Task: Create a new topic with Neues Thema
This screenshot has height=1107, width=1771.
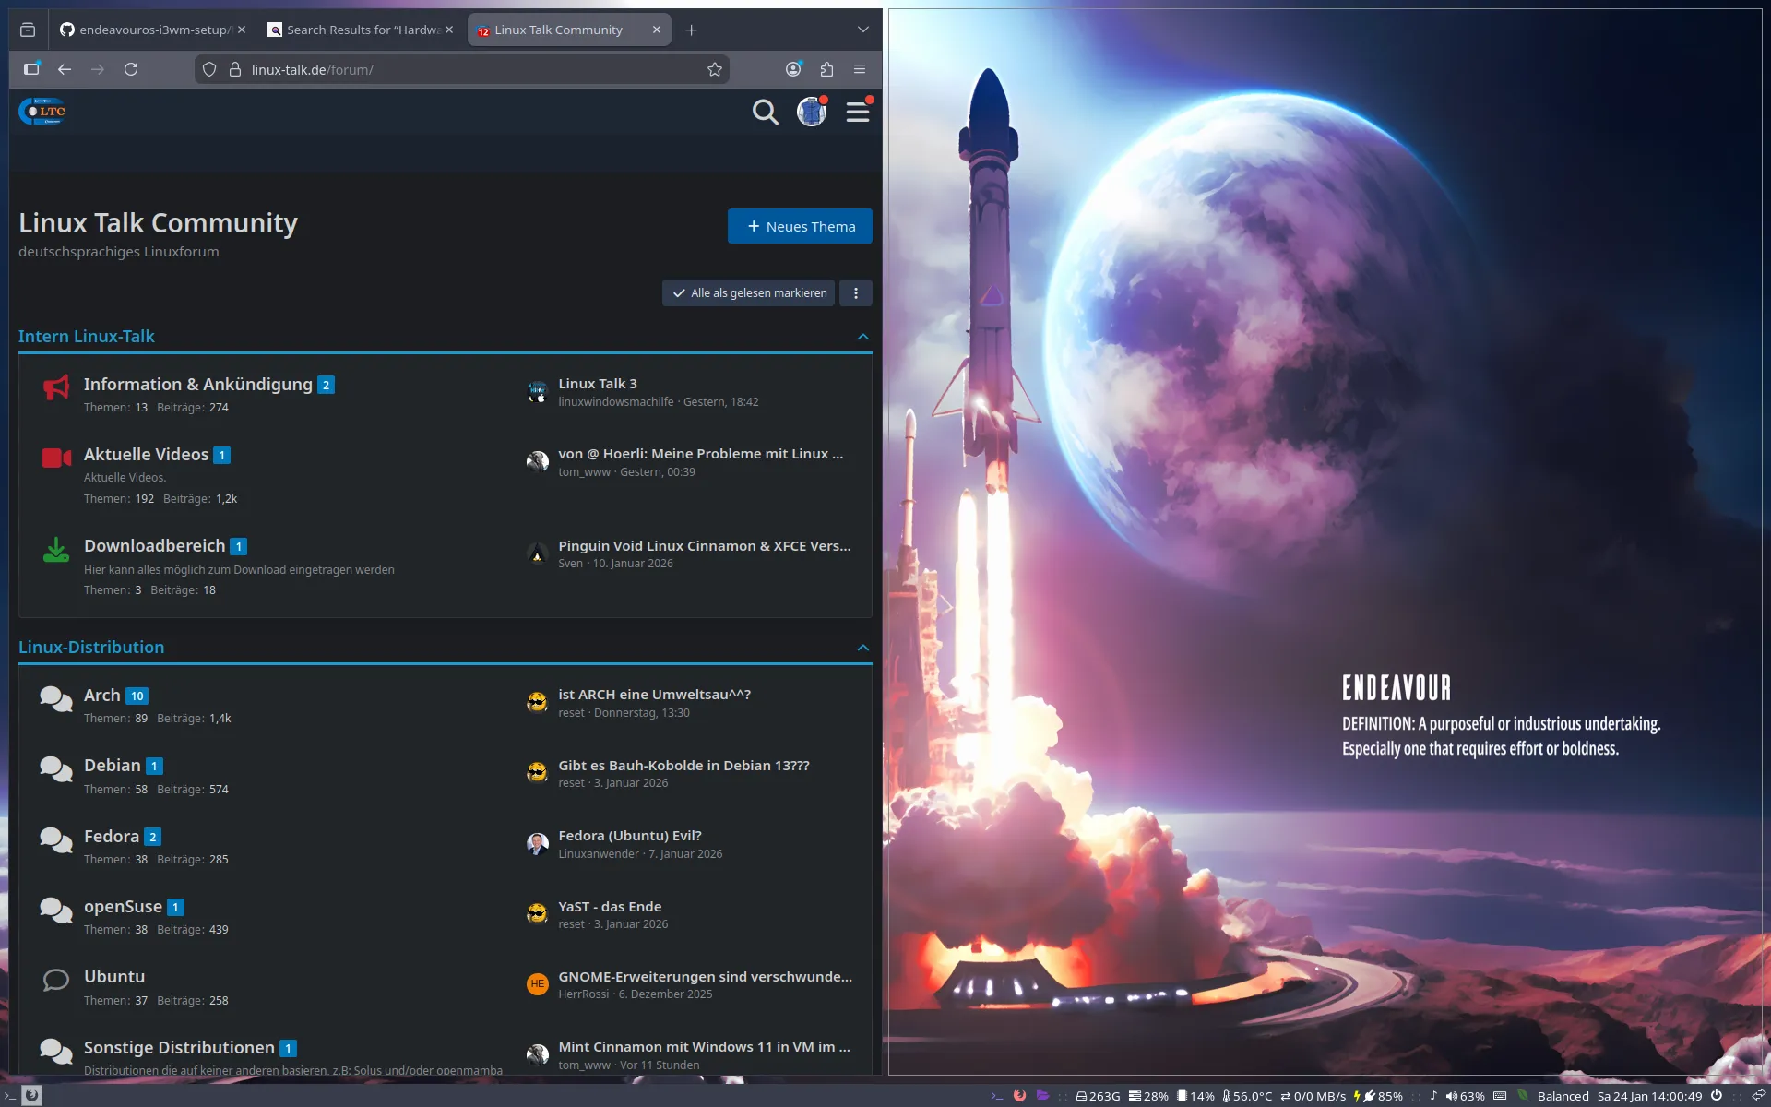Action: click(x=800, y=227)
